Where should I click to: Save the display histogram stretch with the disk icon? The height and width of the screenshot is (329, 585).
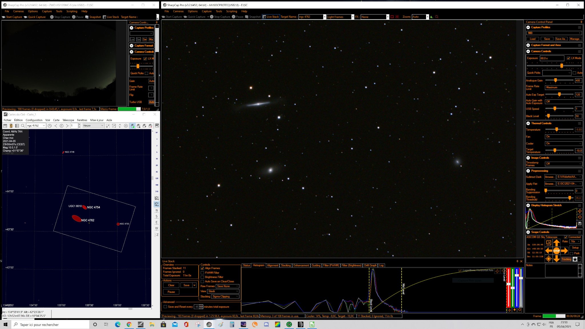tap(580, 224)
